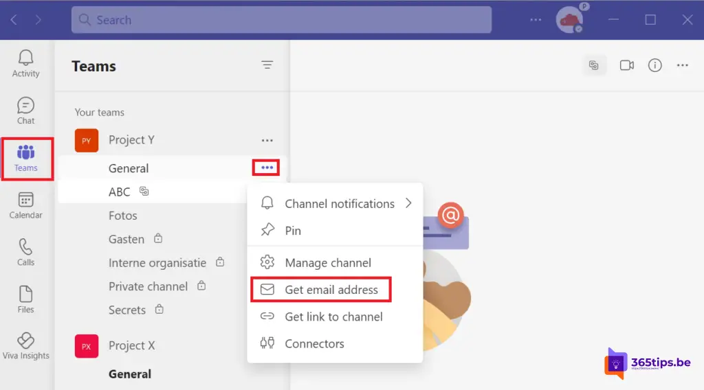Click the Channel notifications submenu chevron
Image resolution: width=704 pixels, height=390 pixels.
[408, 203]
